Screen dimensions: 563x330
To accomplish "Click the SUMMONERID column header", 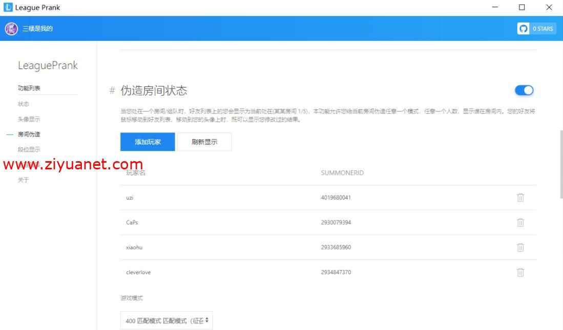I will coord(342,172).
